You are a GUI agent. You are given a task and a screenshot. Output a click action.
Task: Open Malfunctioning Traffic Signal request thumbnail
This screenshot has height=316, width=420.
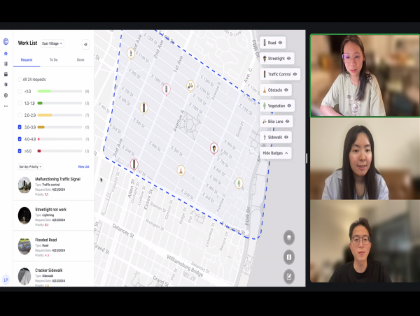(24, 185)
